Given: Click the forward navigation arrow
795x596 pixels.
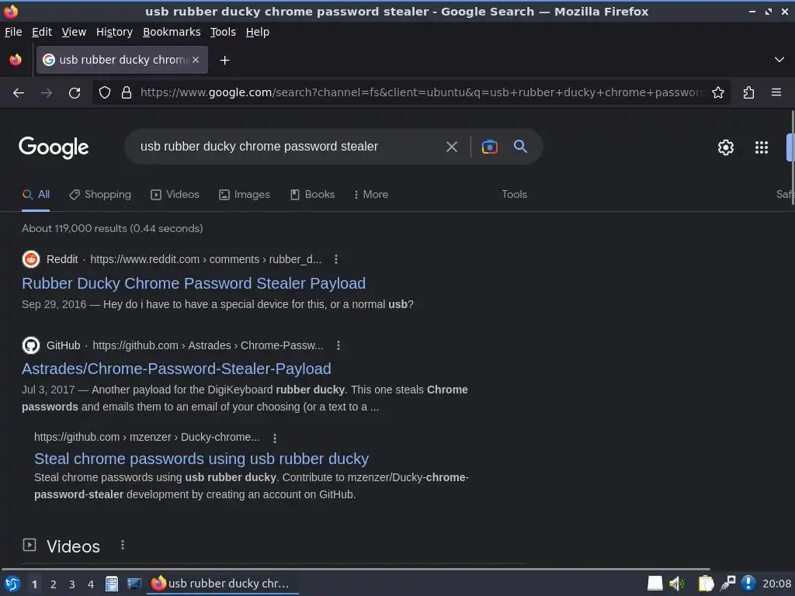Looking at the screenshot, I should [x=46, y=93].
